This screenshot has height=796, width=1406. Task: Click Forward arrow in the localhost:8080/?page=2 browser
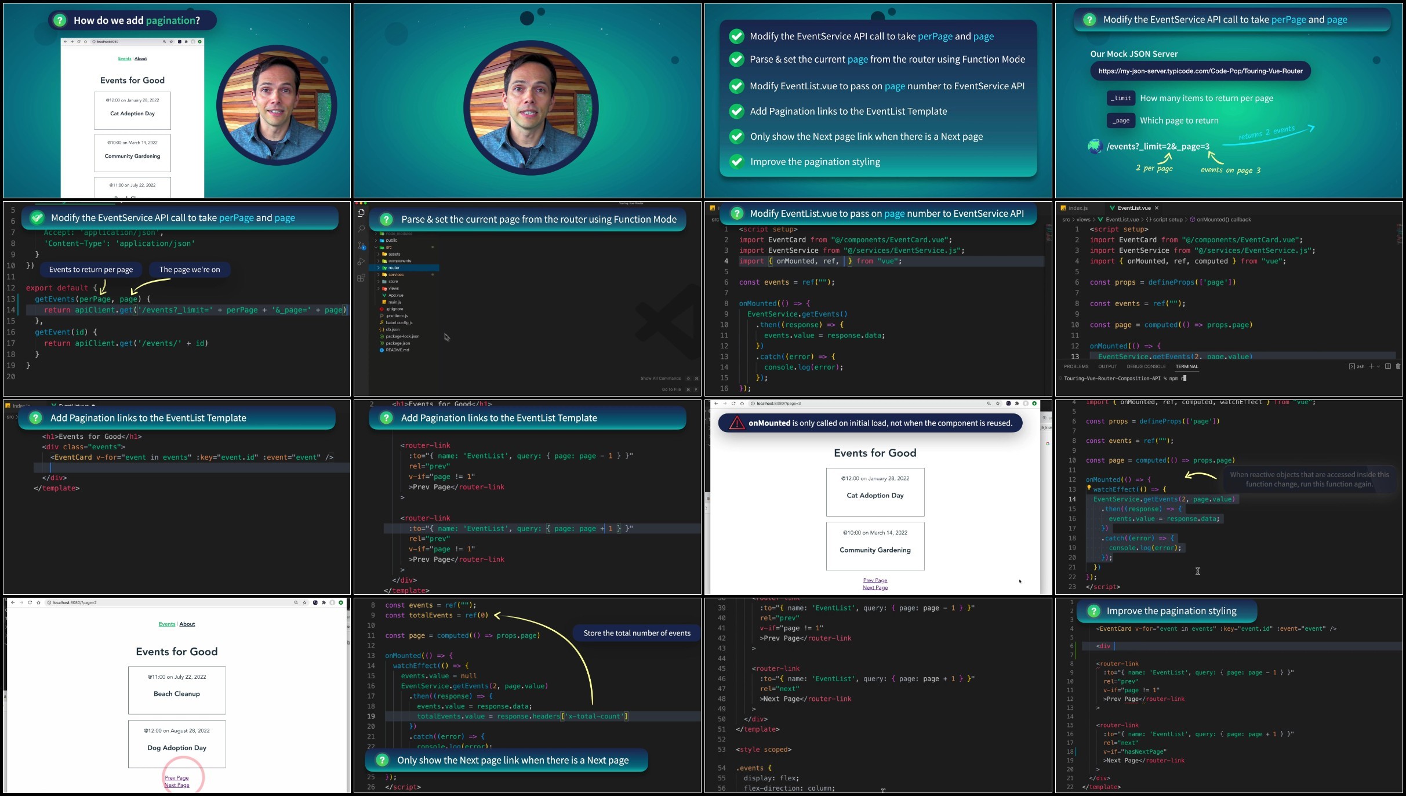point(21,603)
